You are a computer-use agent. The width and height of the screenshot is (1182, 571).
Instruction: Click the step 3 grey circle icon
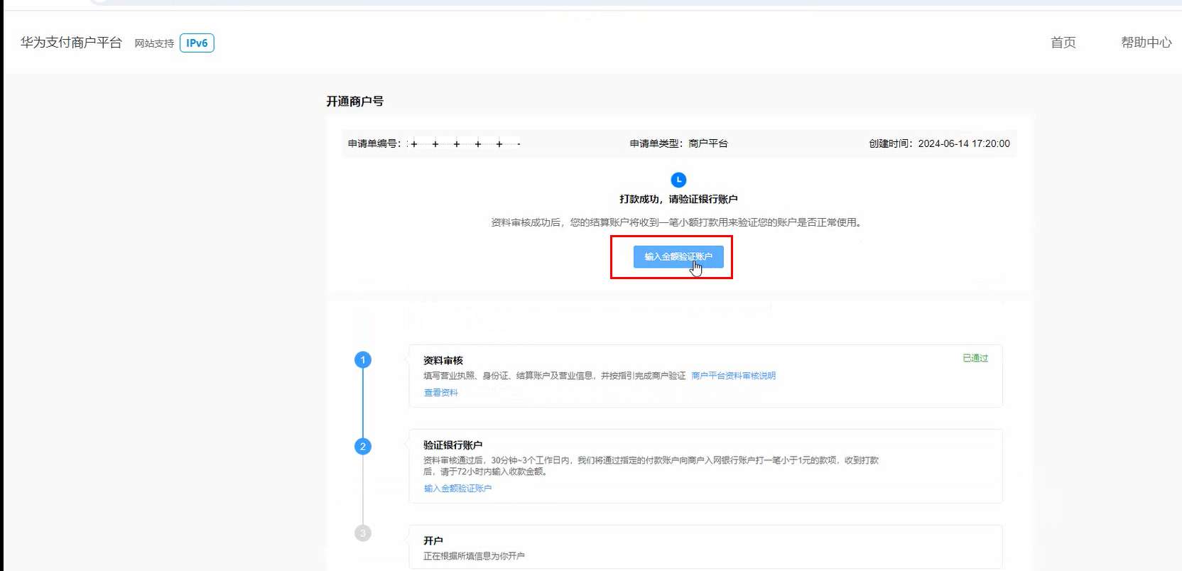[x=363, y=533]
